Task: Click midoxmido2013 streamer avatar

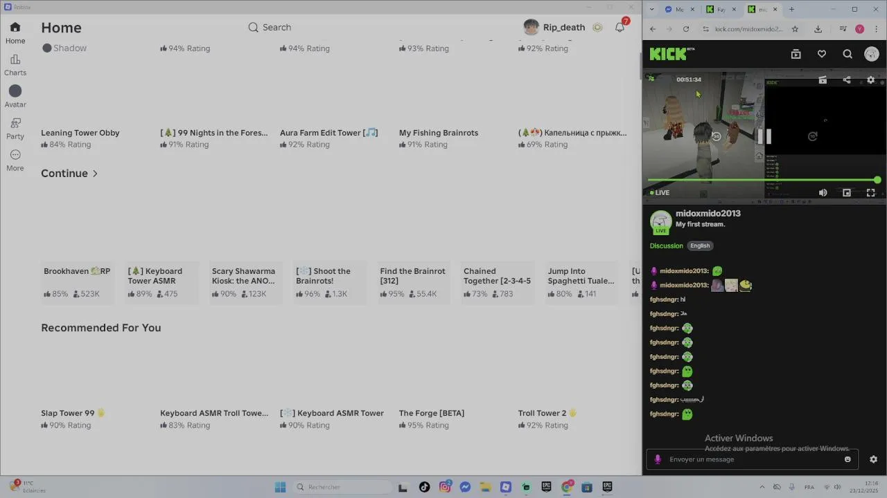Action: point(661,222)
